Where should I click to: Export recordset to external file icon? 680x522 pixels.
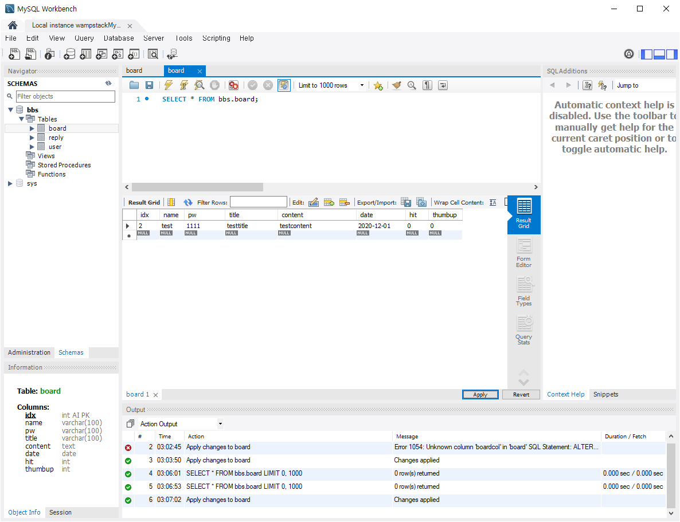[x=406, y=202]
